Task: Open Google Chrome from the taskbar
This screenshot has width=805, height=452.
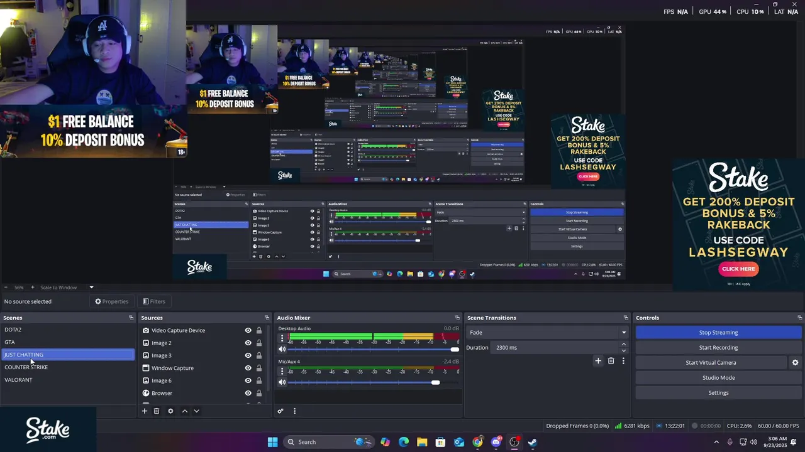Action: coord(478,442)
